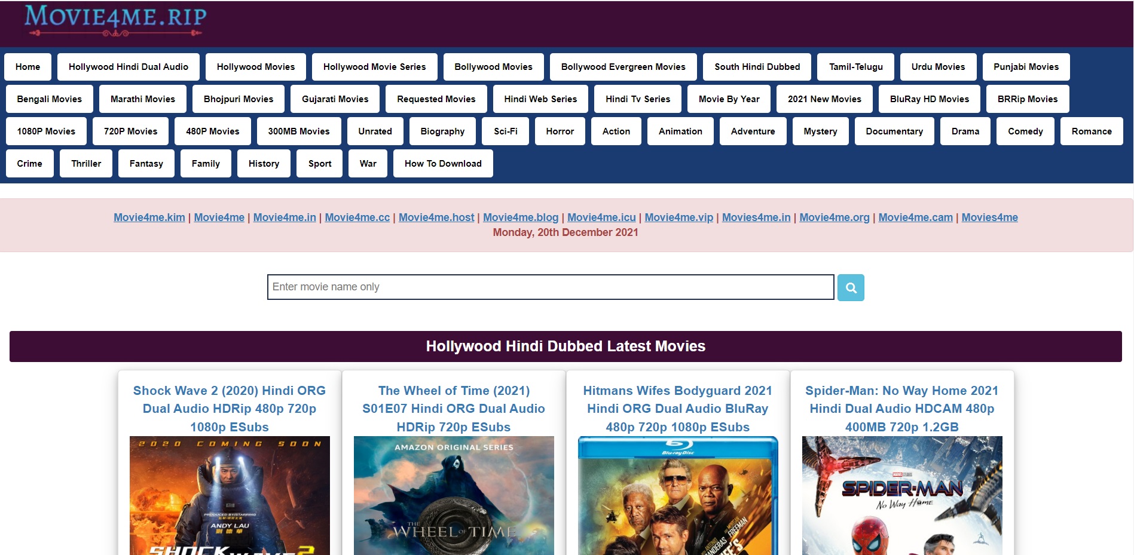This screenshot has height=555, width=1134.
Task: Open the Movie4me.cam mirror link
Action: [915, 217]
